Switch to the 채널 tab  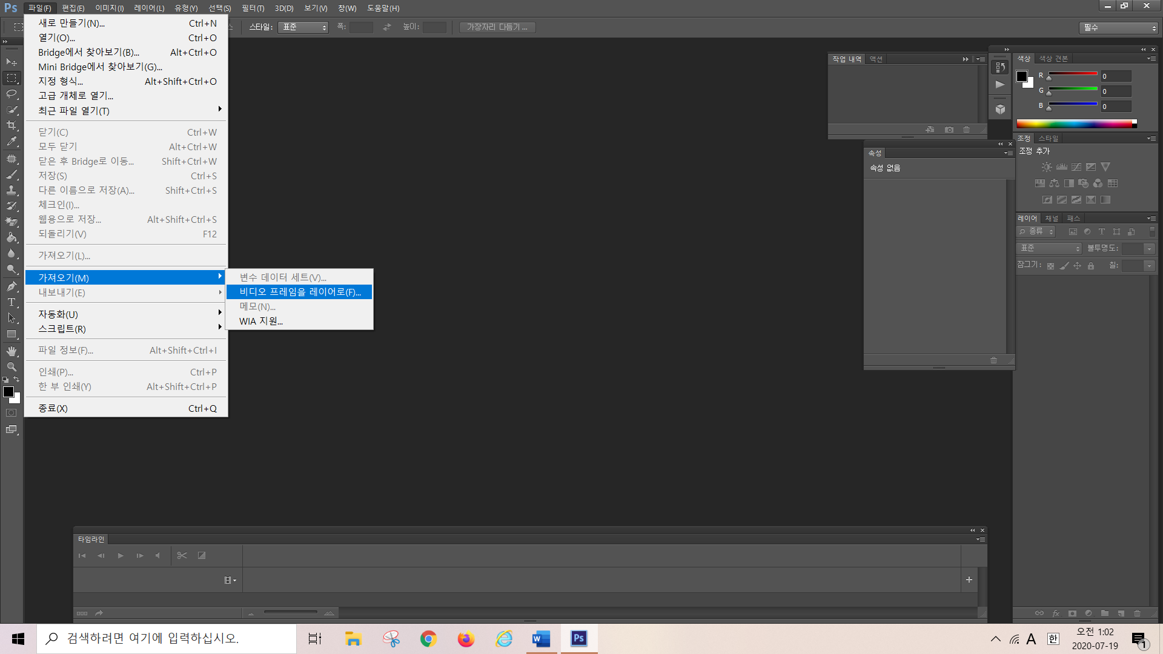tap(1052, 219)
